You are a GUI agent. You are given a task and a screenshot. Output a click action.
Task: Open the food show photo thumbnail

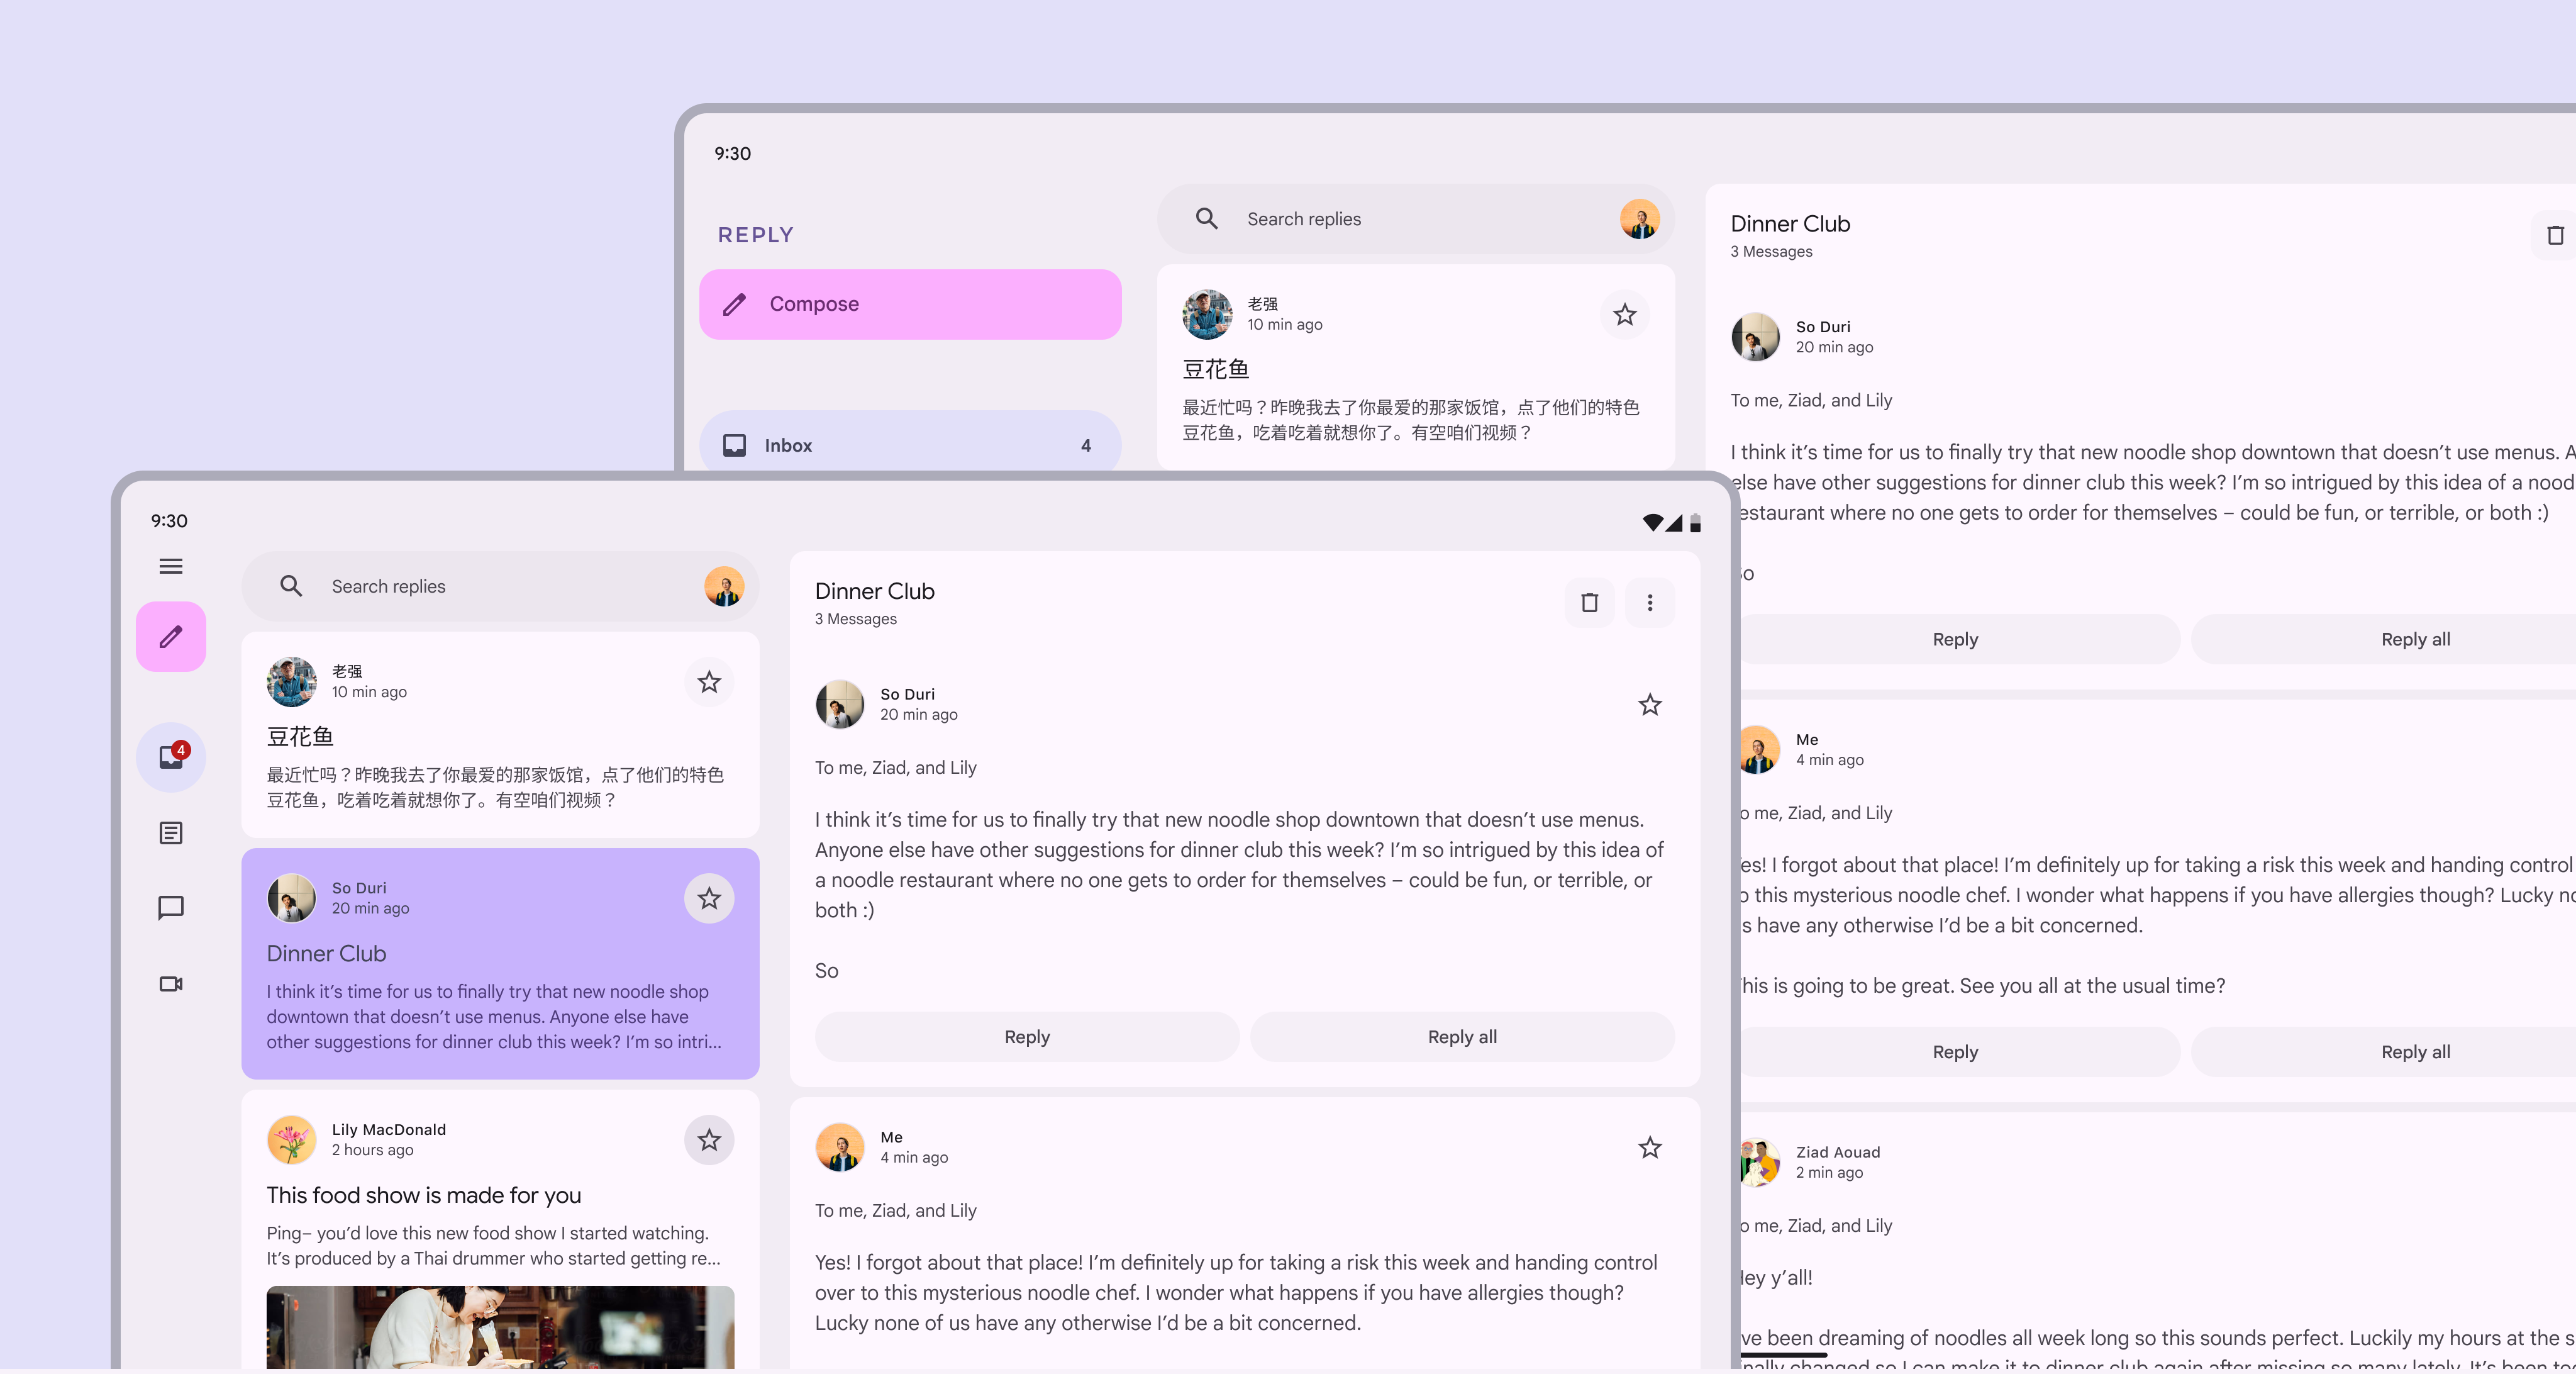pos(500,1327)
